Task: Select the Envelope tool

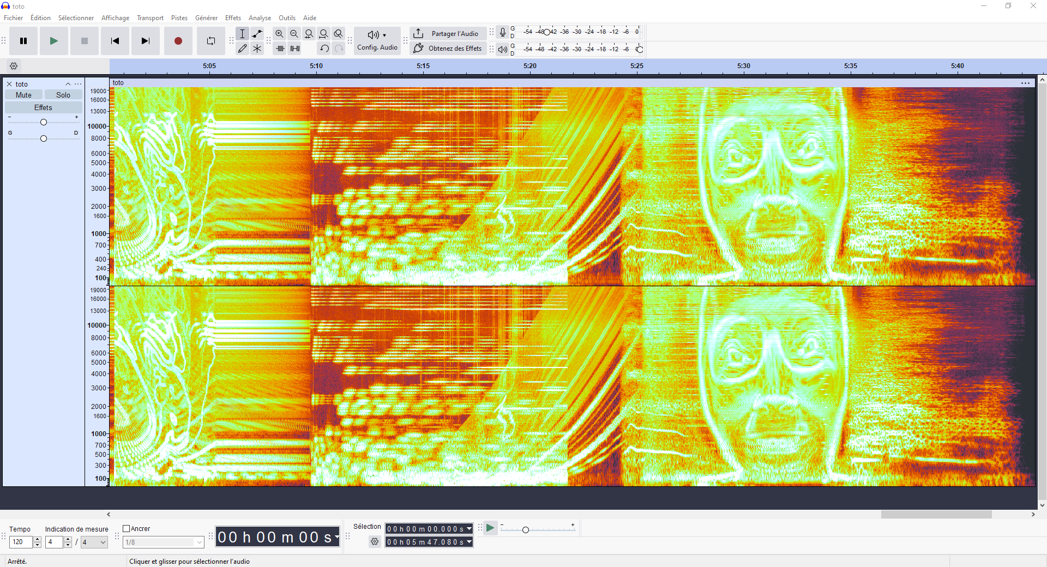Action: pyautogui.click(x=257, y=34)
